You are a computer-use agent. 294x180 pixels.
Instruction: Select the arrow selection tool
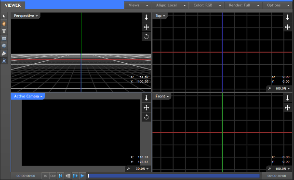4,16
